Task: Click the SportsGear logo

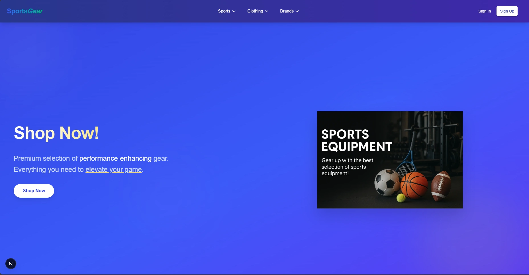Action: tap(24, 11)
